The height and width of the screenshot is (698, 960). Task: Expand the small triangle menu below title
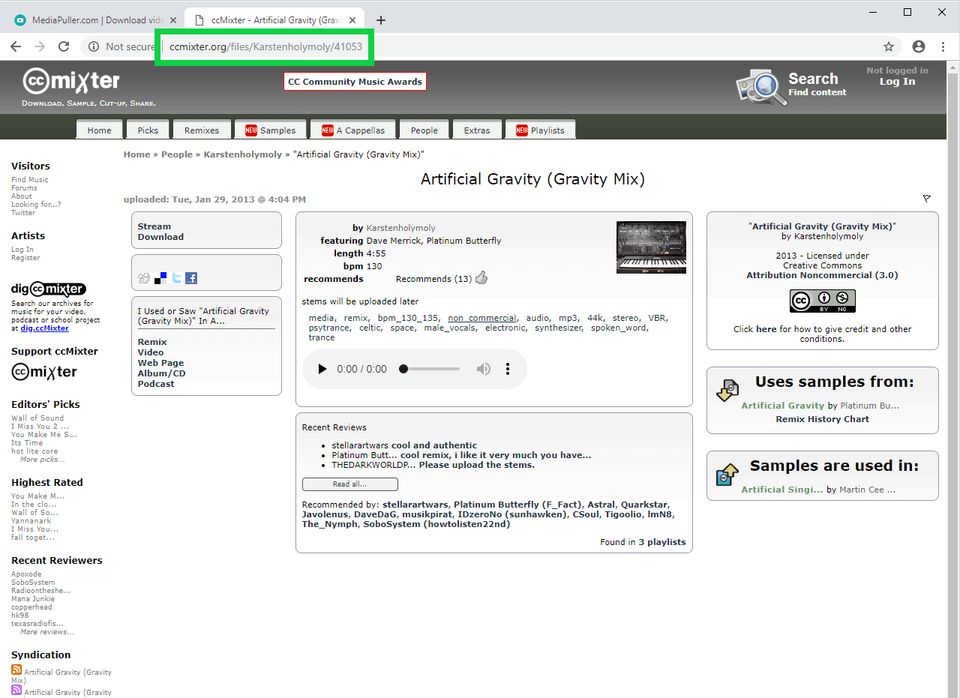pyautogui.click(x=927, y=199)
